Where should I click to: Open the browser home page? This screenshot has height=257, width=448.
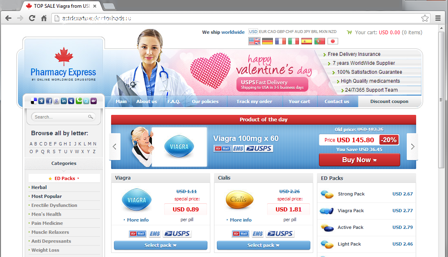pyautogui.click(x=44, y=18)
